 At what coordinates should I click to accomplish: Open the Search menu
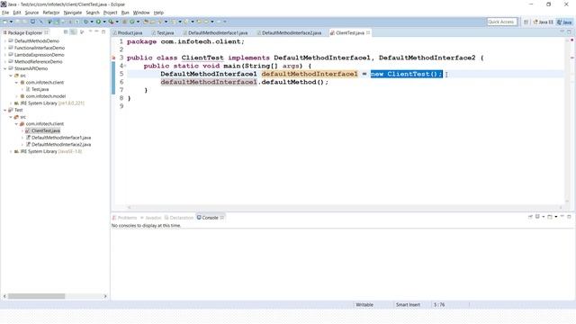click(x=93, y=13)
